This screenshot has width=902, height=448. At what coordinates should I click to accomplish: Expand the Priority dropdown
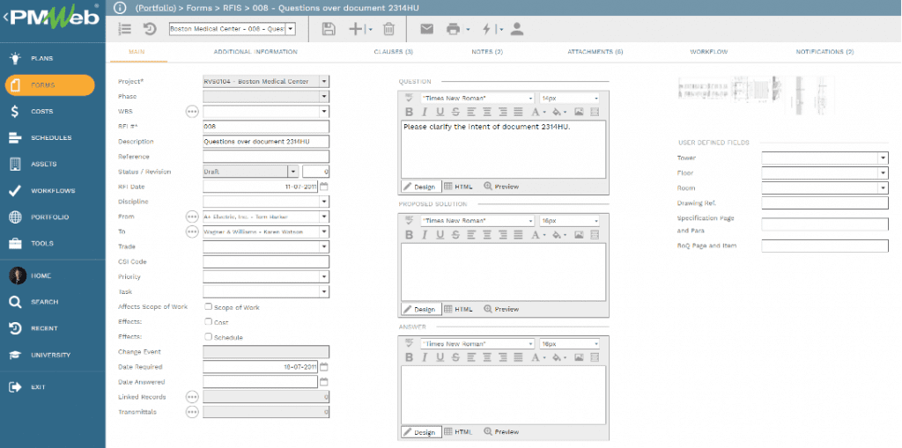tap(324, 276)
